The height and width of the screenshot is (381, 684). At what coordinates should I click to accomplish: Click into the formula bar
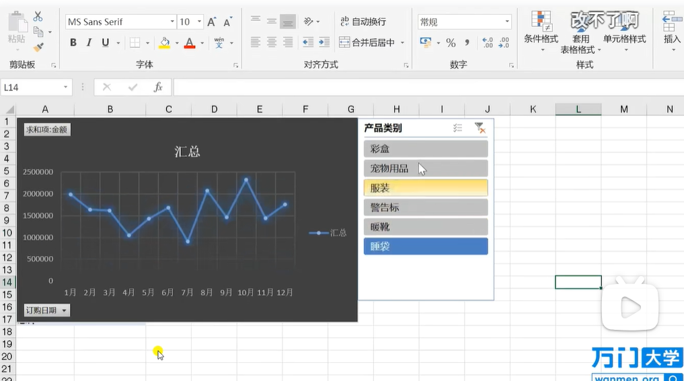[x=428, y=88]
